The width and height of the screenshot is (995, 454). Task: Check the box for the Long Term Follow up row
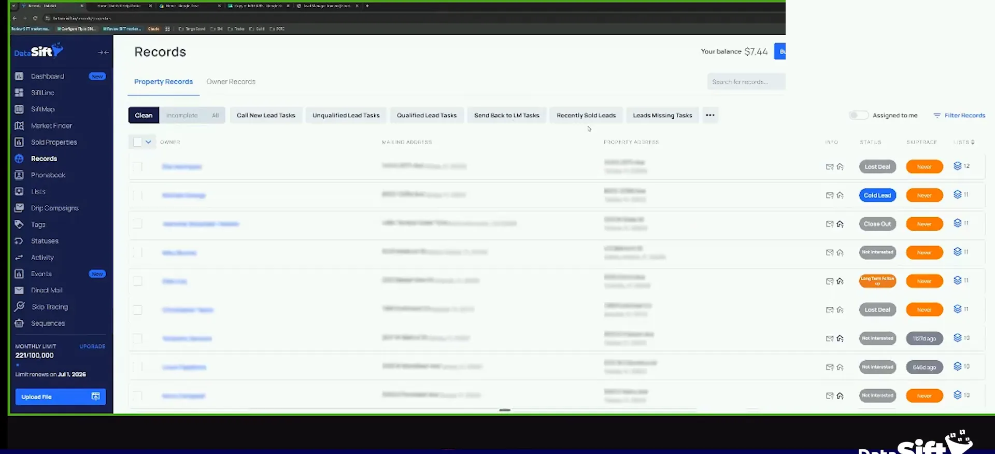tap(137, 281)
